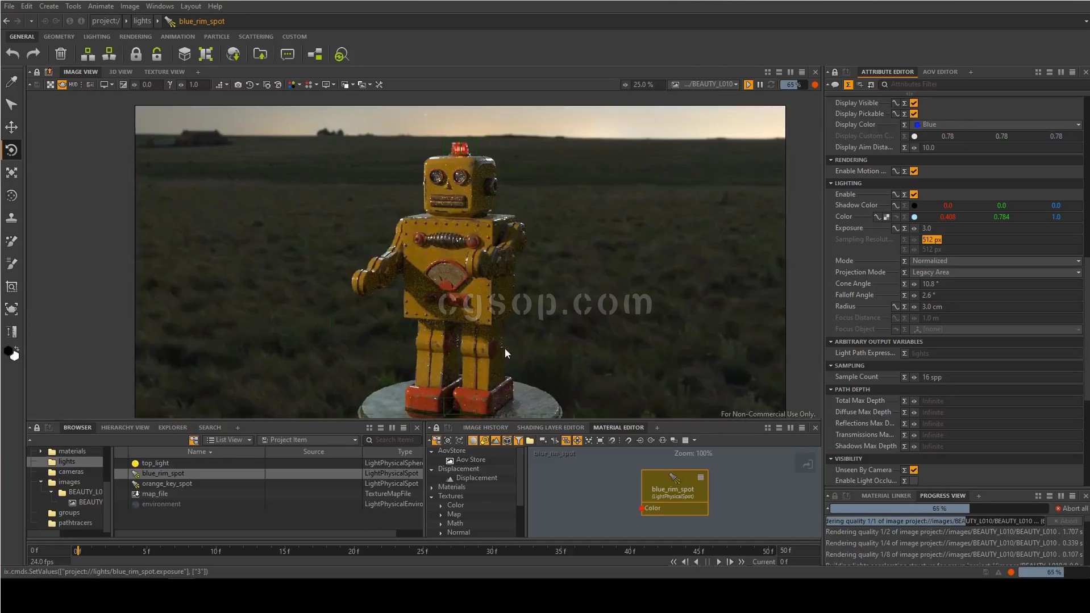Image resolution: width=1090 pixels, height=613 pixels.
Task: Select orange_key_spot in the browser list
Action: point(167,483)
